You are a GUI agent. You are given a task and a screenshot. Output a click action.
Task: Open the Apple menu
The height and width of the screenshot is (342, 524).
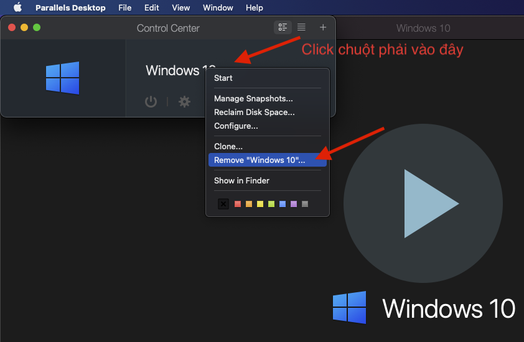click(17, 8)
